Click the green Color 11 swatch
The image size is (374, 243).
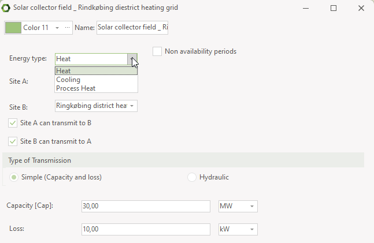[13, 28]
